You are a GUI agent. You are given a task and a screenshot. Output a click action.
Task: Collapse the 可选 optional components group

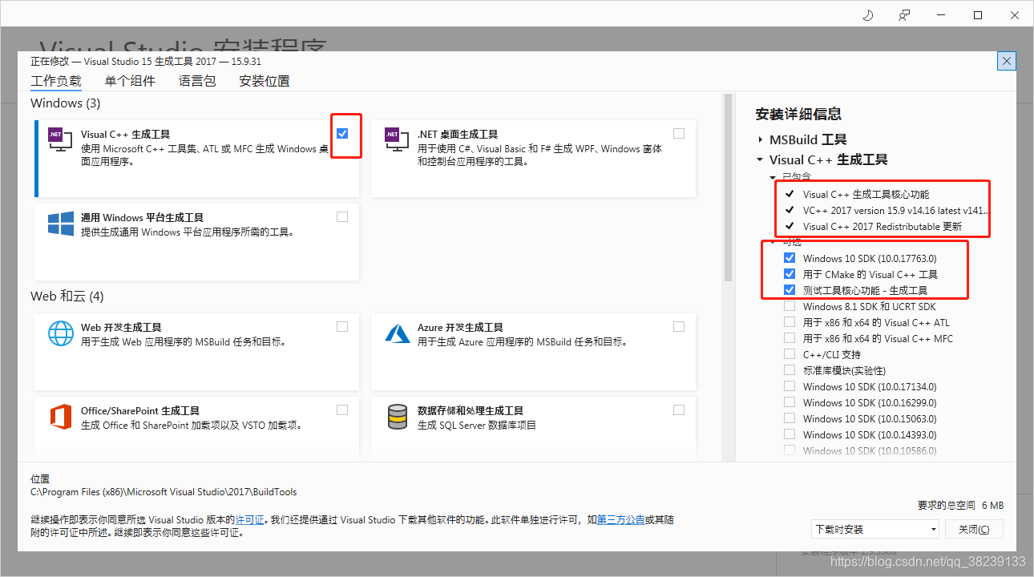(773, 241)
